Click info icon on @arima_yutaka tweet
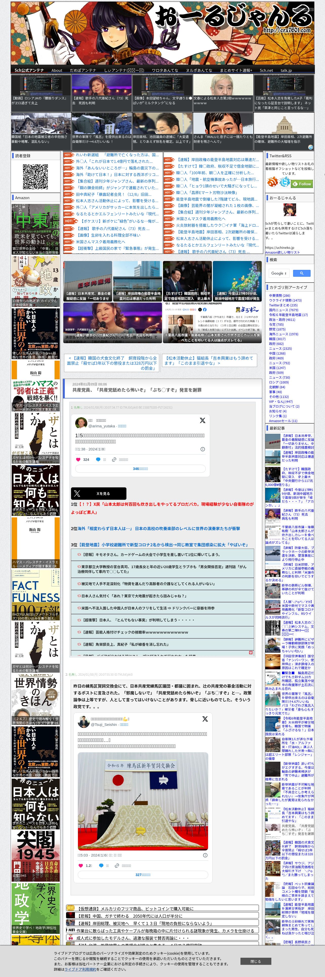The height and width of the screenshot is (977, 325). click(x=202, y=449)
